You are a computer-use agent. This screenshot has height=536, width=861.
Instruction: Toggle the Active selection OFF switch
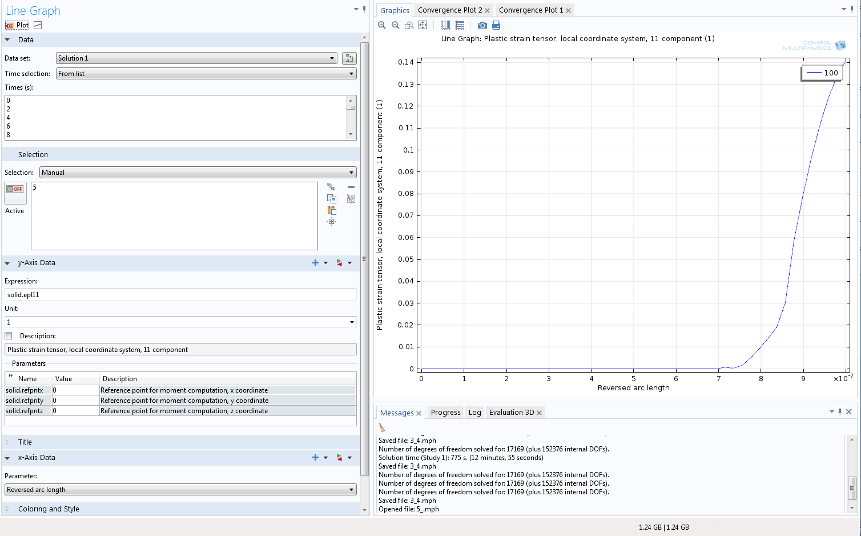[15, 189]
